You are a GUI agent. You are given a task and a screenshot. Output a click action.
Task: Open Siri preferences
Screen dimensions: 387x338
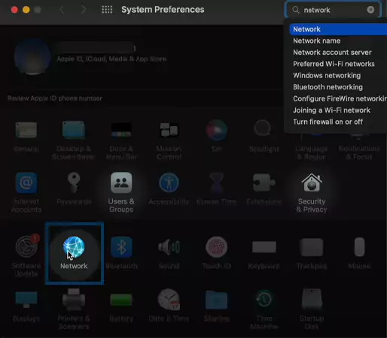216,130
